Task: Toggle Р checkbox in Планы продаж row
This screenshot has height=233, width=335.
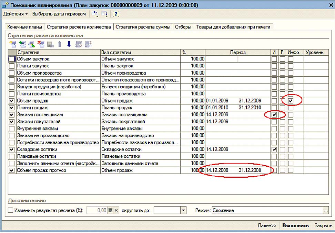Action: click(x=283, y=108)
